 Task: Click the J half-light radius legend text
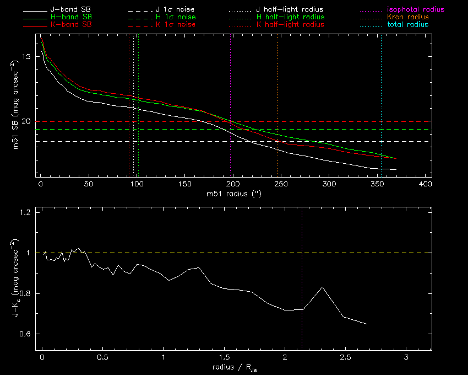click(x=290, y=10)
